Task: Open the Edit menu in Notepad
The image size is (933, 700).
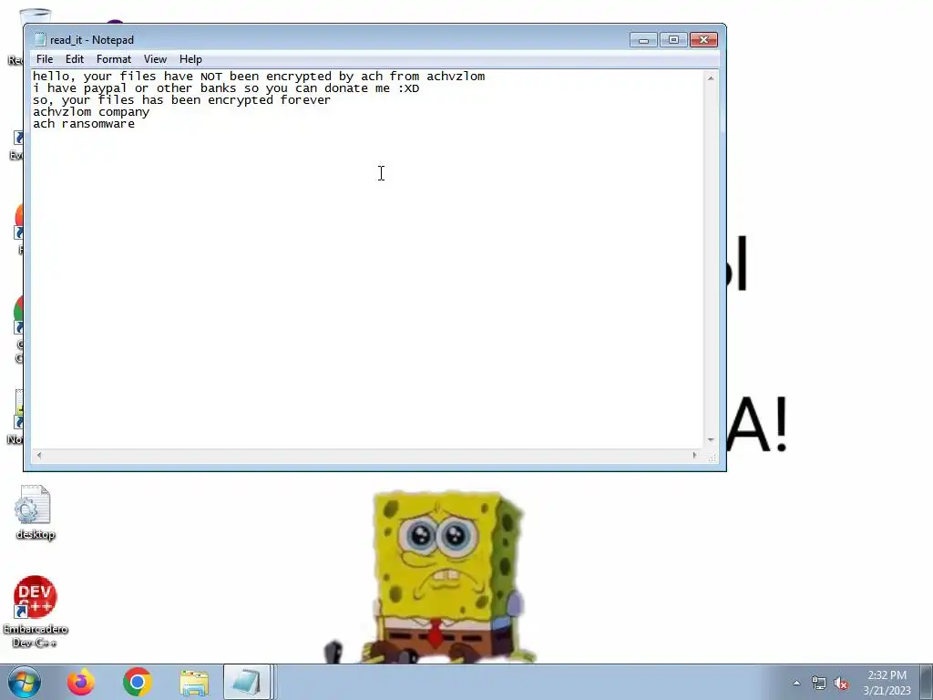Action: [x=75, y=59]
